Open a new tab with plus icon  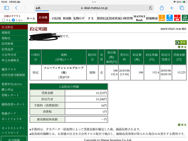172,8
